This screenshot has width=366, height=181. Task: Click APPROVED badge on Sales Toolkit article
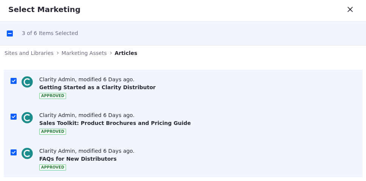point(52,132)
